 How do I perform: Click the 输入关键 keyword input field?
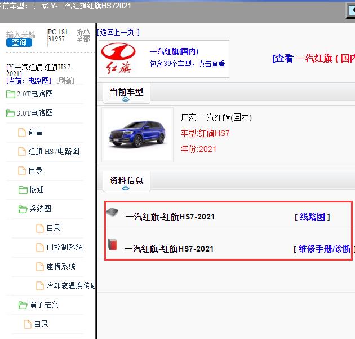(x=21, y=34)
